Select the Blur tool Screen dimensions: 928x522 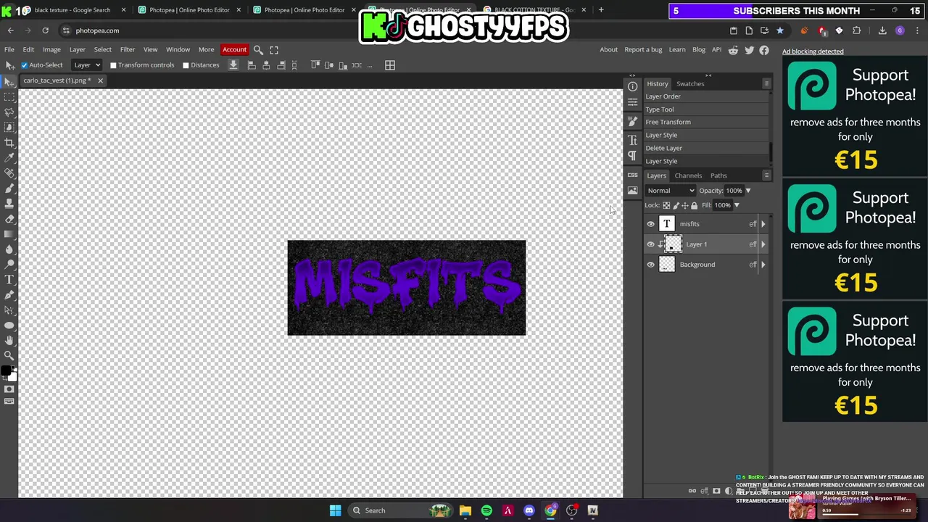point(9,249)
